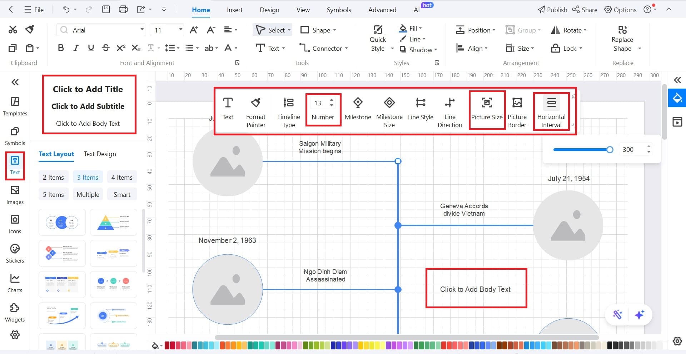This screenshot has width=686, height=354.
Task: Decrease font size with A- icon
Action: coord(211,30)
